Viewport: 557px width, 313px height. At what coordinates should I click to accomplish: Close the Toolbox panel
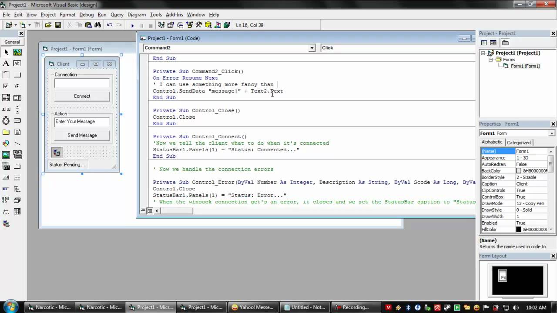tap(21, 33)
